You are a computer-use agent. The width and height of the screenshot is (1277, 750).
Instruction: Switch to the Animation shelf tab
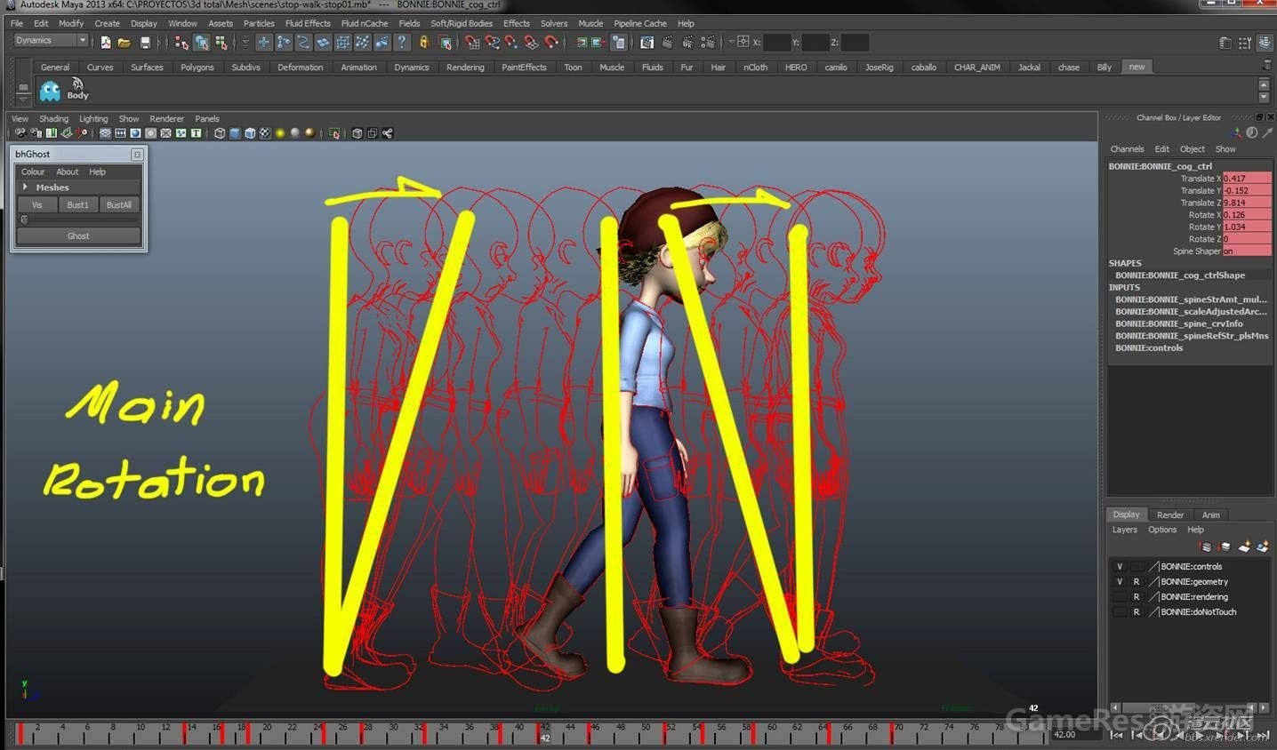pos(358,67)
